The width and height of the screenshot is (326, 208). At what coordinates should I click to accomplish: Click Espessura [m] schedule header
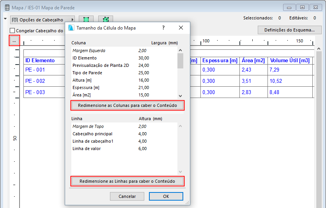point(220,61)
